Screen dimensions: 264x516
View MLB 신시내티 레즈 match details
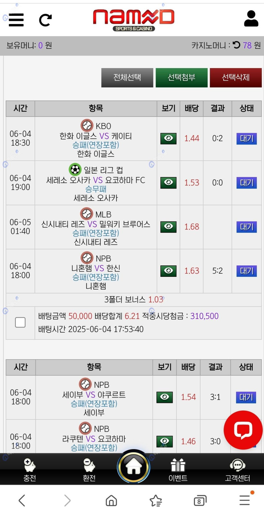pyautogui.click(x=168, y=226)
